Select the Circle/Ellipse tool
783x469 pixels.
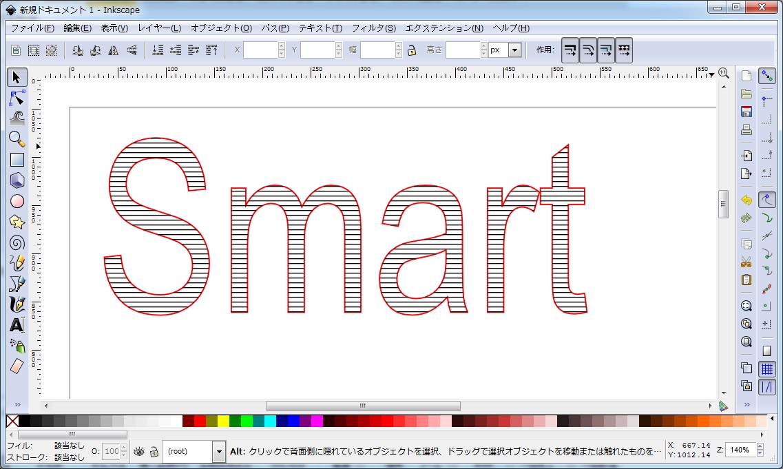tap(17, 201)
